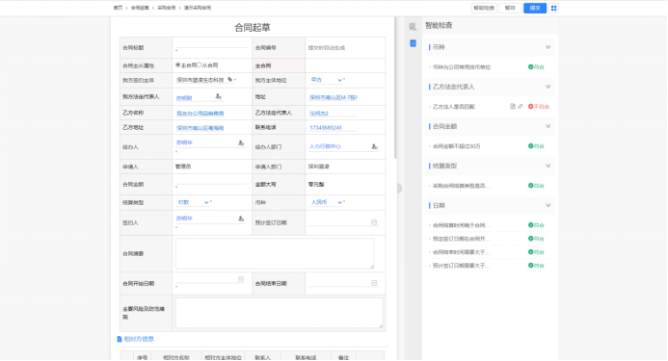Image resolution: width=668 pixels, height=361 pixels.
Task: Click the 主要风险及防范措施 text area
Action: tap(279, 313)
